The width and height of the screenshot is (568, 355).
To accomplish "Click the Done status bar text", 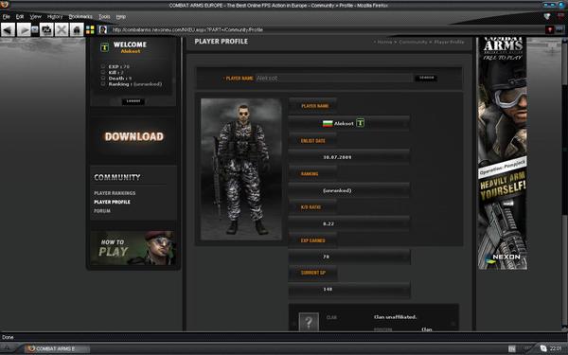I will [x=8, y=337].
